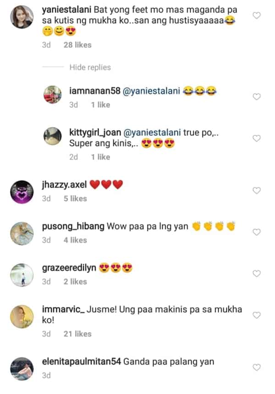The height and width of the screenshot is (394, 275).
Task: View the 28 likes on yaniestalani's comment
Action: 77,45
